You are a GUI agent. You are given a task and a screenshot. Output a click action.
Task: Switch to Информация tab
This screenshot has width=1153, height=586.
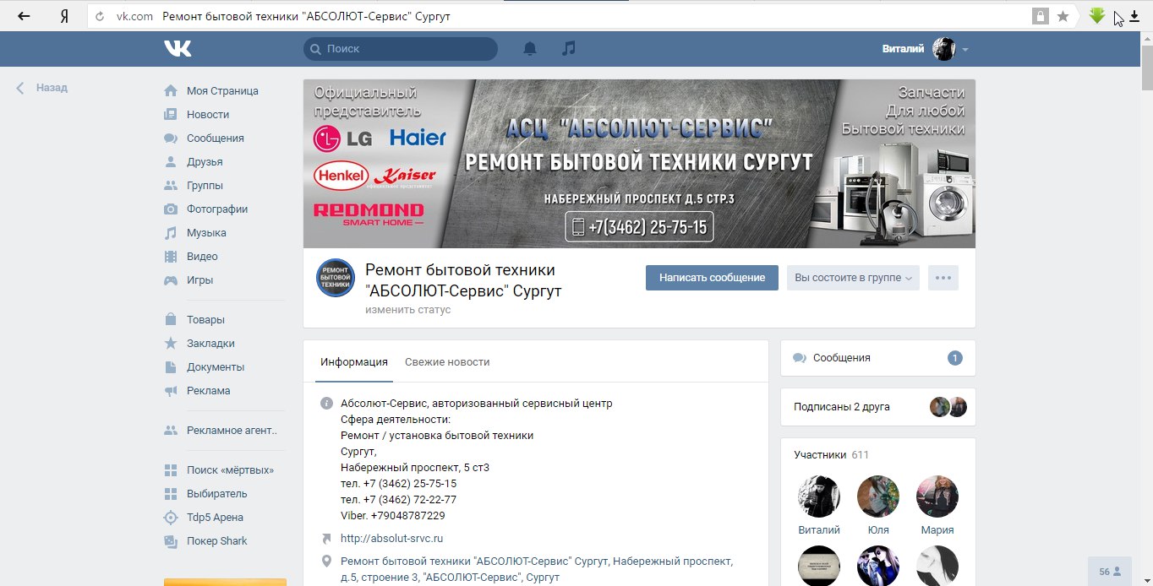click(x=354, y=362)
